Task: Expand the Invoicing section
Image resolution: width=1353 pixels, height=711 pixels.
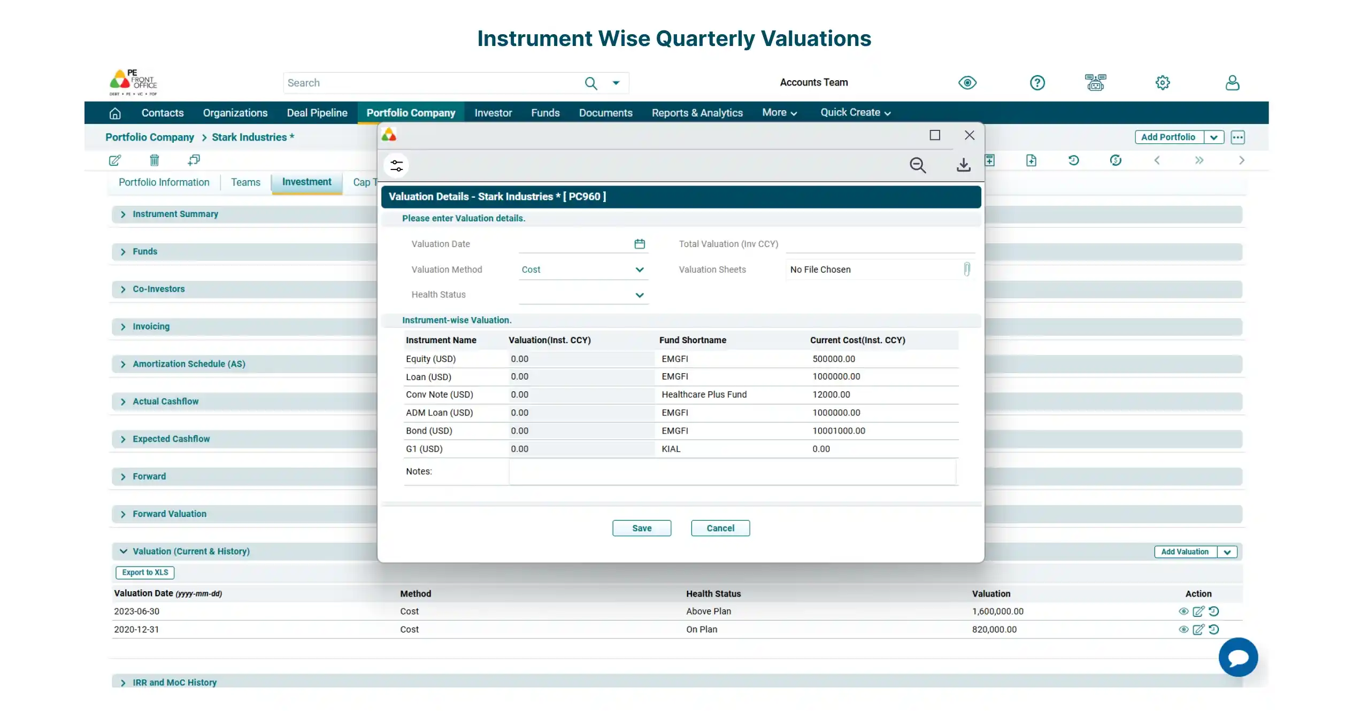Action: (123, 326)
